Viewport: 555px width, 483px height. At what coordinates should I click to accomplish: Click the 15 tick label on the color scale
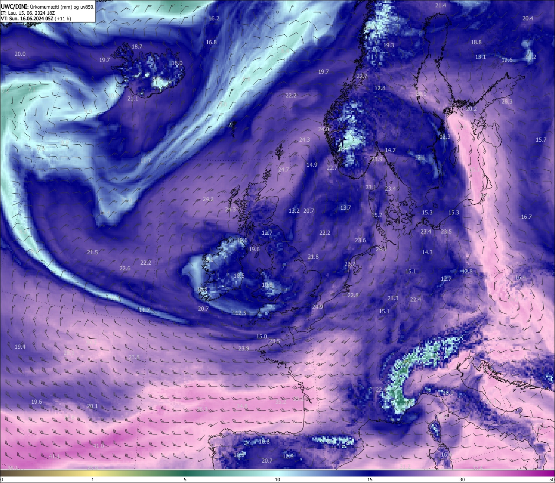370,480
